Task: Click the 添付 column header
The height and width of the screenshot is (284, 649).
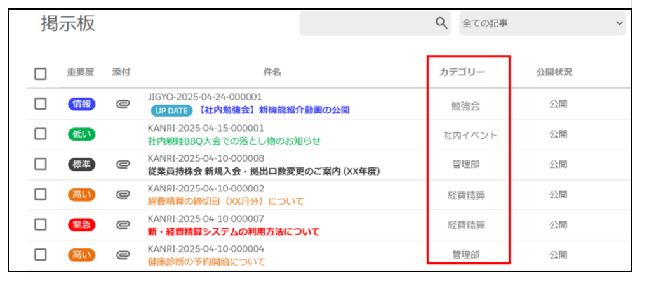Action: click(x=121, y=72)
